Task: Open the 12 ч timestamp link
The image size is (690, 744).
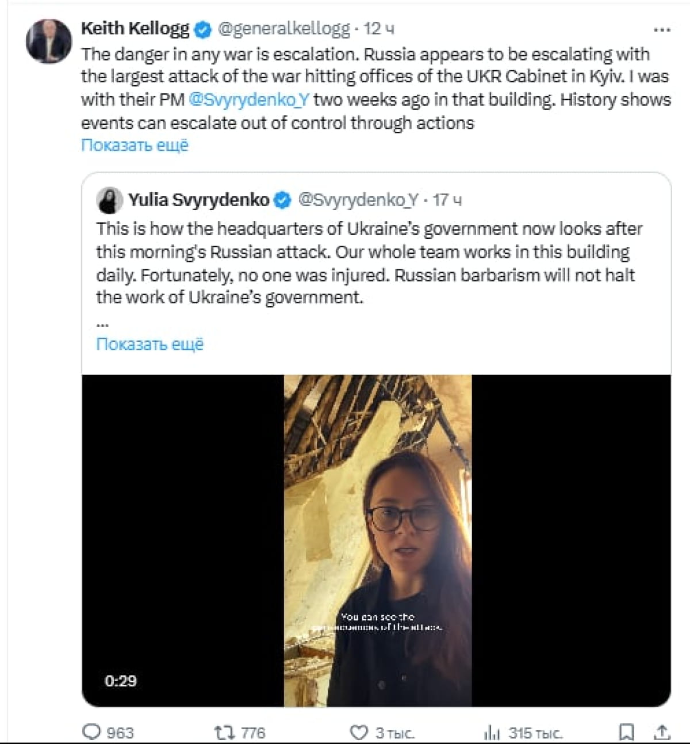Action: point(379,28)
